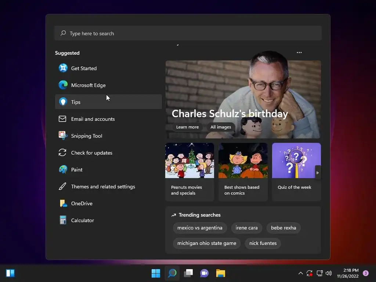The height and width of the screenshot is (282, 376).
Task: Launch the Microsoft Edge icon
Action: click(63, 85)
